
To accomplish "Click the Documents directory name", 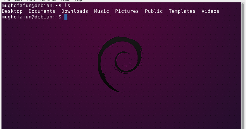I will tap(42, 11).
